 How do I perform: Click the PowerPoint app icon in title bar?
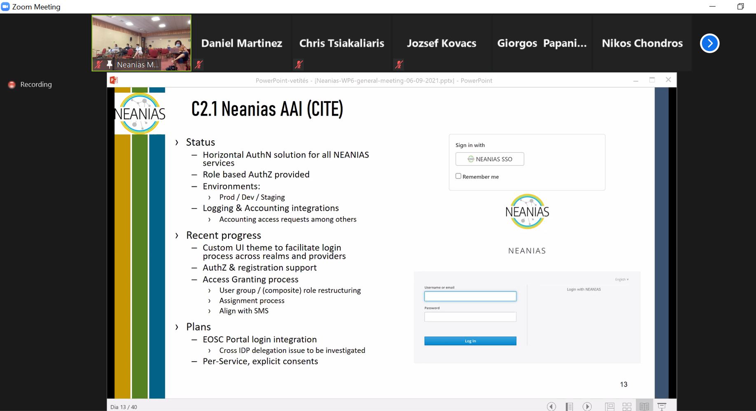pos(114,80)
